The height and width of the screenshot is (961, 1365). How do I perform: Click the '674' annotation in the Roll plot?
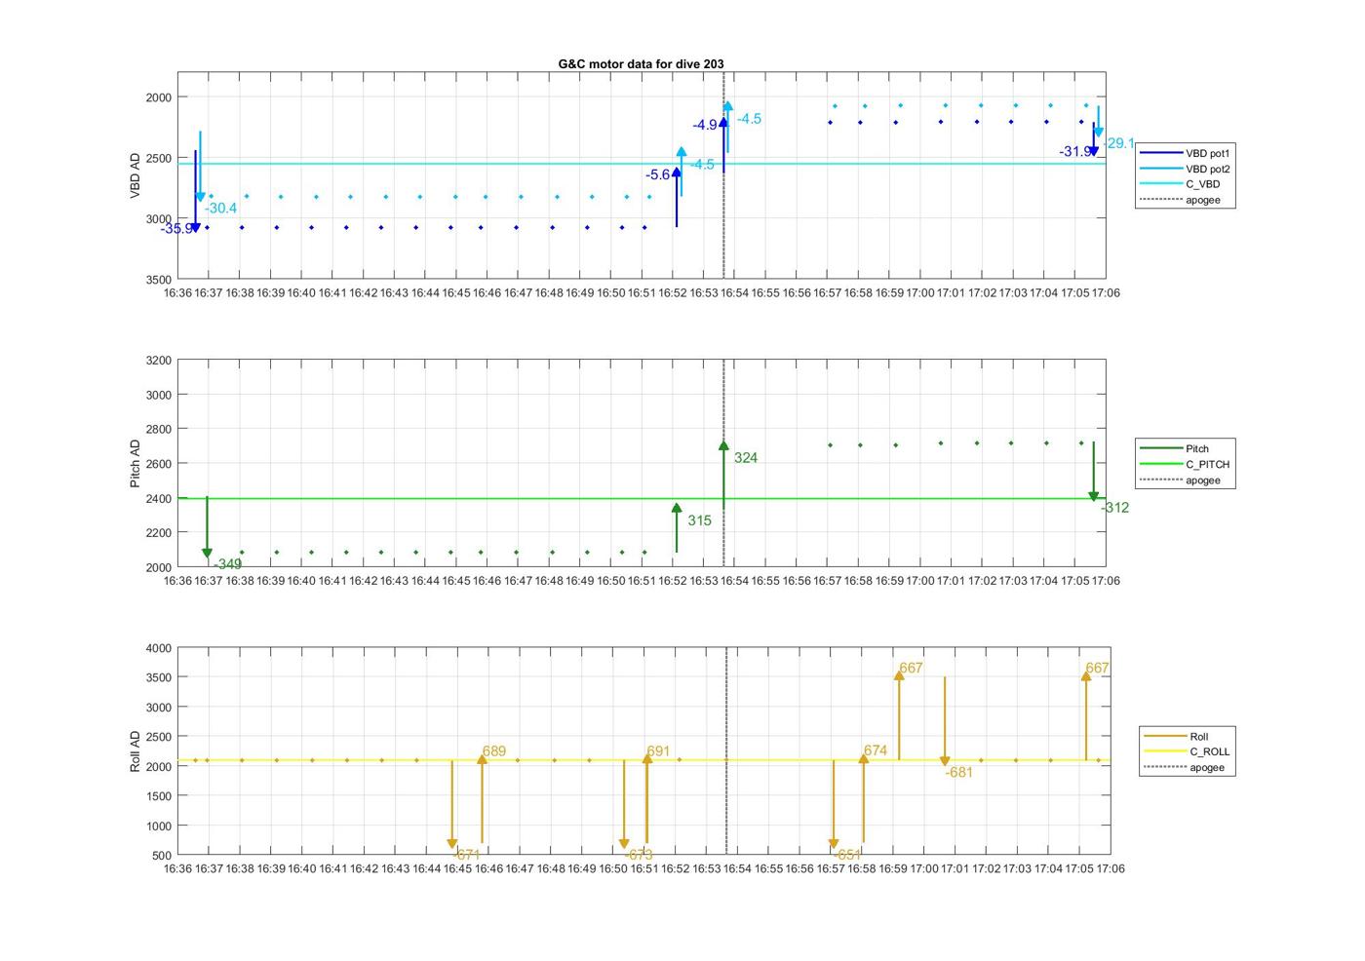coord(875,751)
